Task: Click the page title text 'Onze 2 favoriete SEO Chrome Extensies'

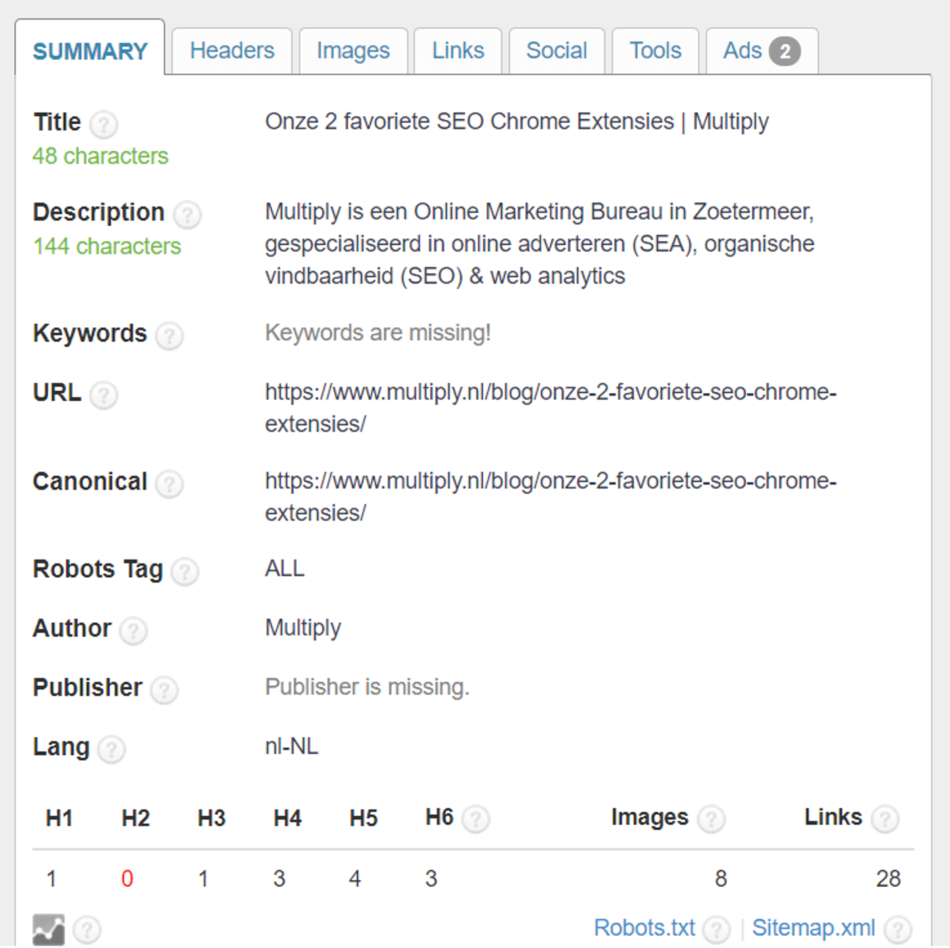Action: point(470,122)
